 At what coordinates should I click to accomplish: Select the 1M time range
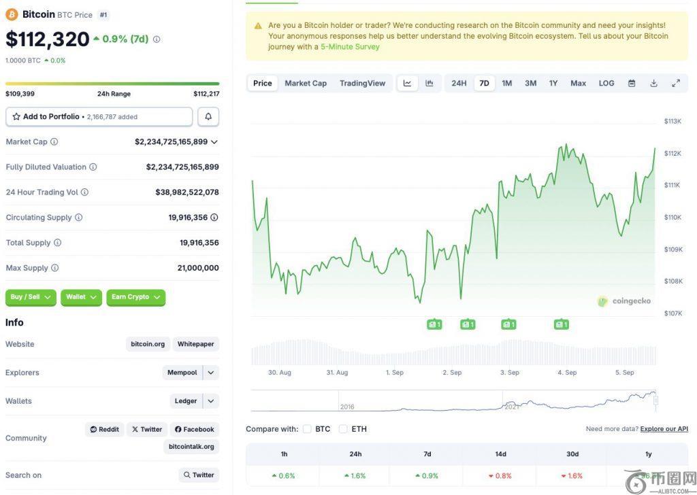tap(507, 83)
